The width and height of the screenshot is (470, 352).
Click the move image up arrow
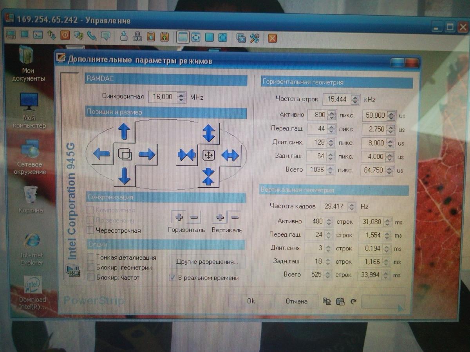click(x=124, y=131)
